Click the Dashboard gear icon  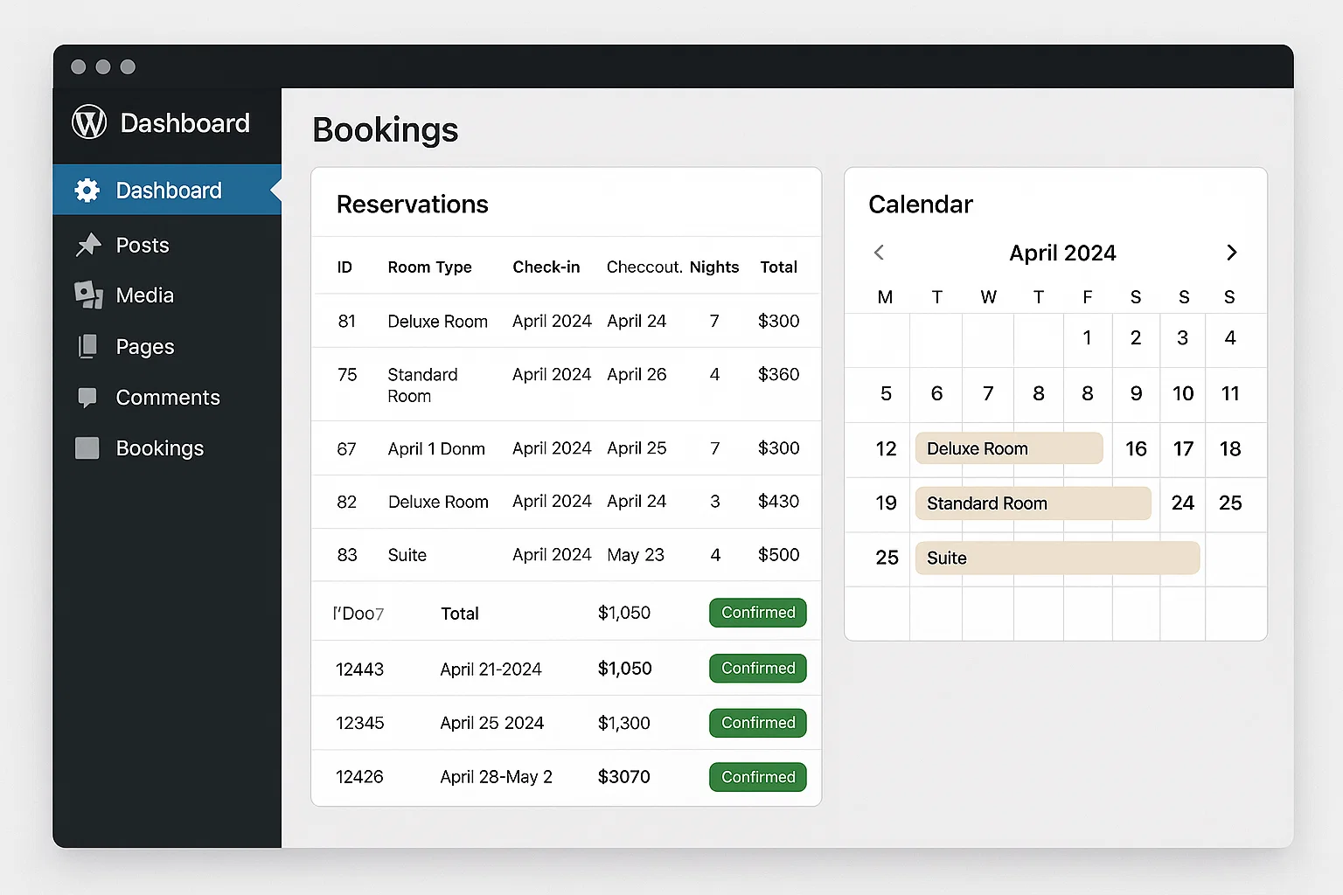click(87, 191)
